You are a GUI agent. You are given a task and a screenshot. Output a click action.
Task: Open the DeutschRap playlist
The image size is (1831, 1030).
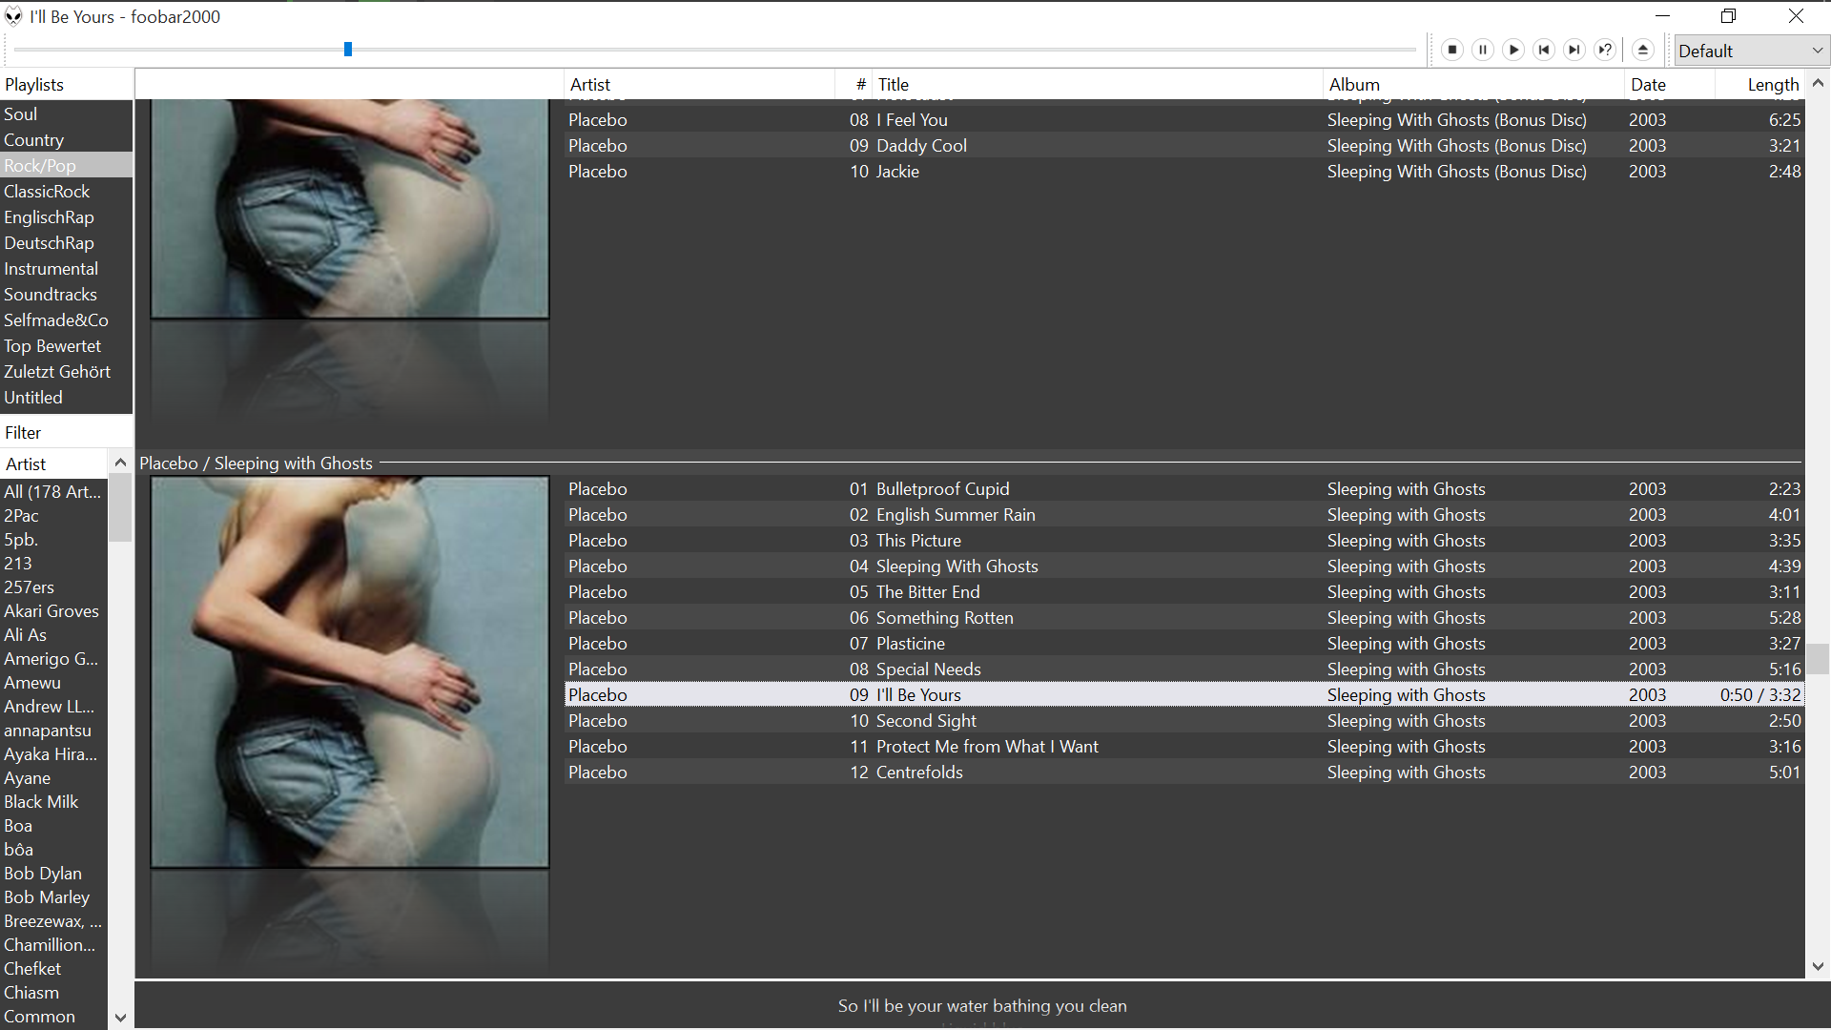66,243
